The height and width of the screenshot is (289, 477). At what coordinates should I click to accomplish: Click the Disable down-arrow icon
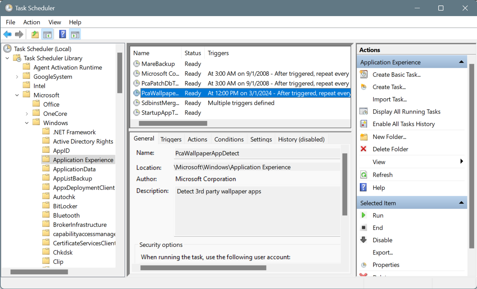click(x=364, y=240)
